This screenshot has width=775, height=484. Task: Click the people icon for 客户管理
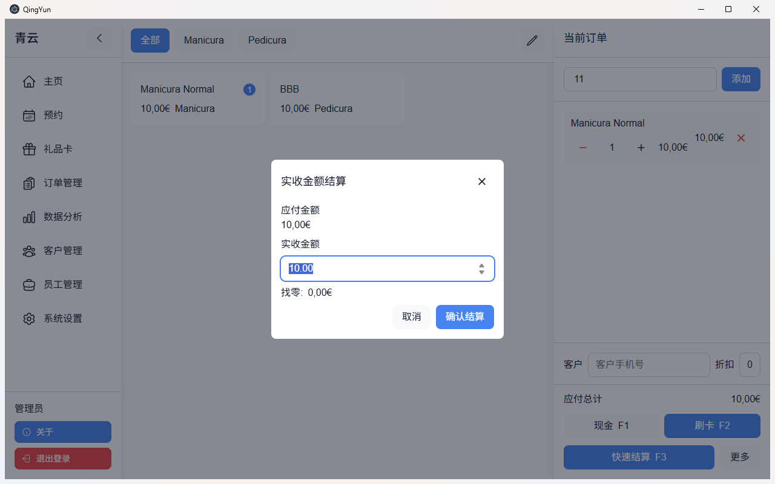[x=29, y=250]
